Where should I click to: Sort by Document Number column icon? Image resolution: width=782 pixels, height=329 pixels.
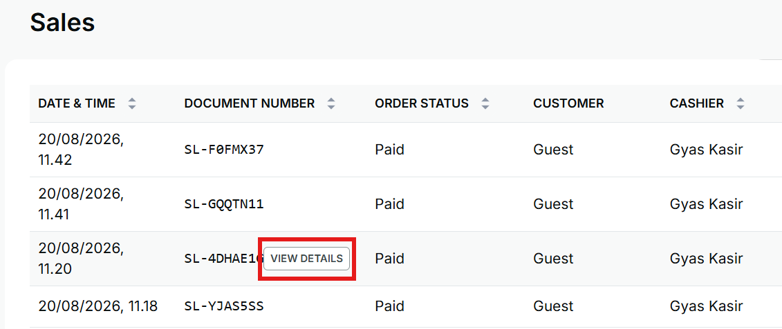coord(331,103)
